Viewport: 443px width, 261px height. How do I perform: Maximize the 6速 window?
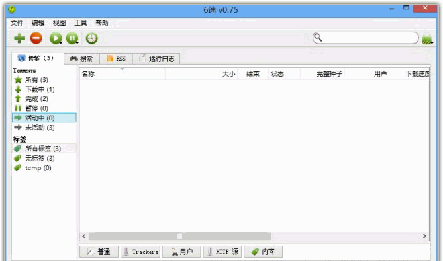tap(407, 8)
